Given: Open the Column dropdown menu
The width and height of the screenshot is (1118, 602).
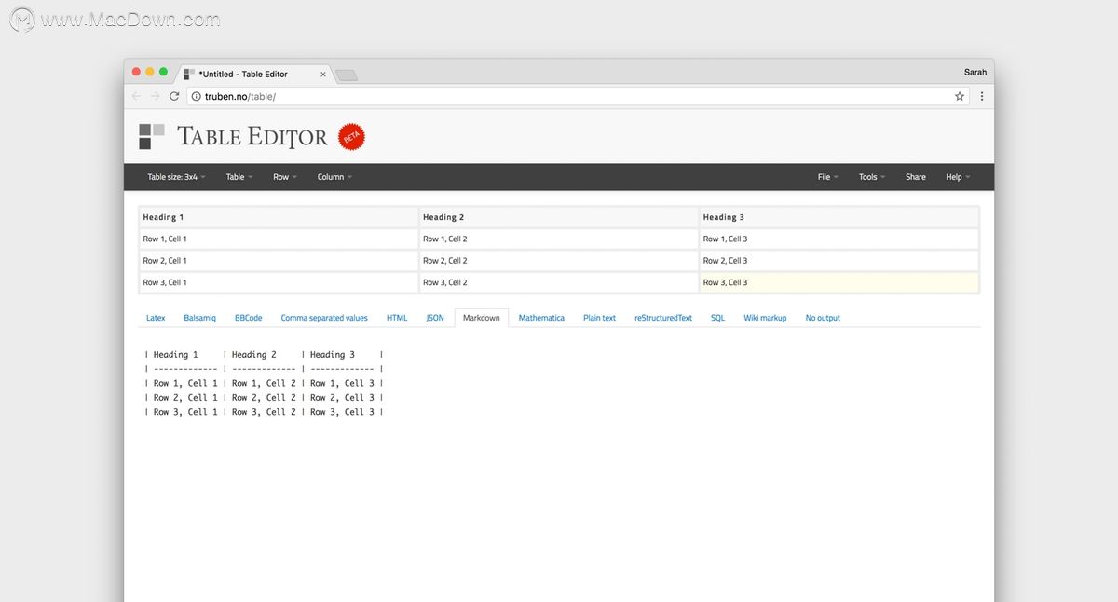Looking at the screenshot, I should coord(334,177).
